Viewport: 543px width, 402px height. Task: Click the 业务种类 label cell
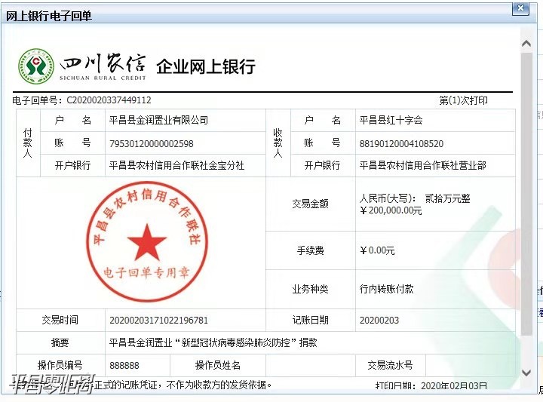coord(310,289)
